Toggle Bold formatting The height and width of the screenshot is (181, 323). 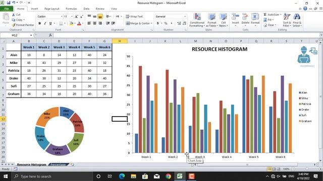click(x=39, y=24)
